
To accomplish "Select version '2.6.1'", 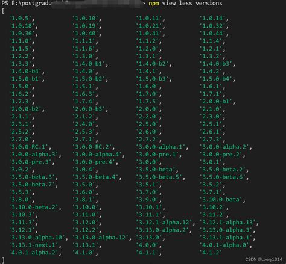I will click(x=211, y=132).
